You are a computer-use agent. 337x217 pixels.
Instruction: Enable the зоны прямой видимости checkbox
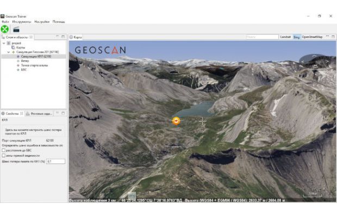(x=4, y=156)
